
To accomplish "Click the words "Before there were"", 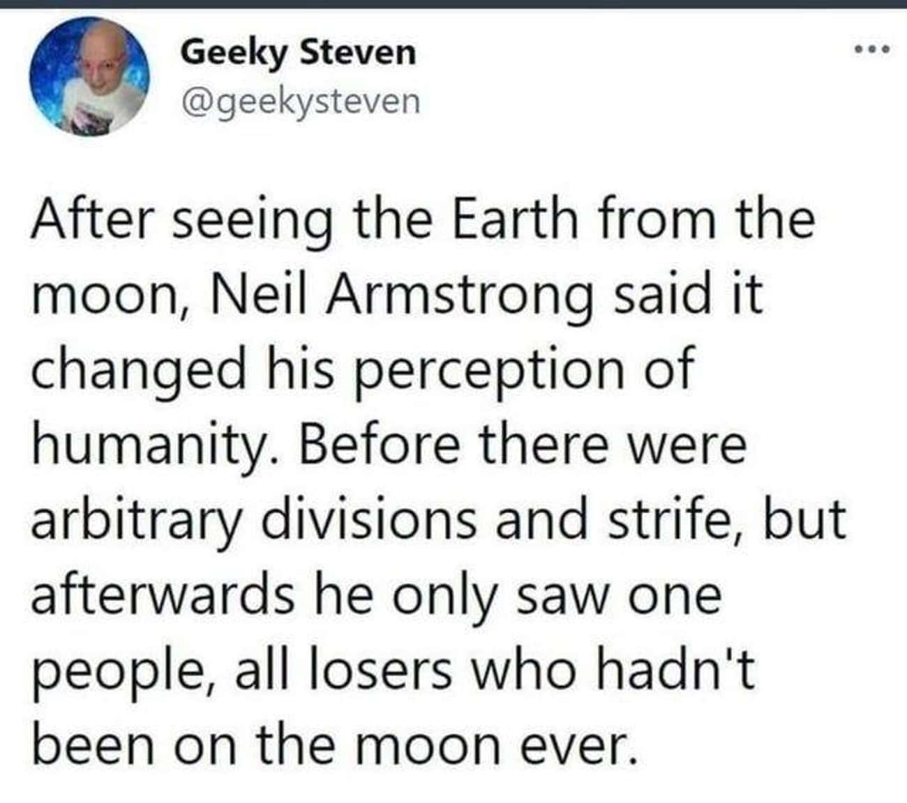I will [x=523, y=446].
